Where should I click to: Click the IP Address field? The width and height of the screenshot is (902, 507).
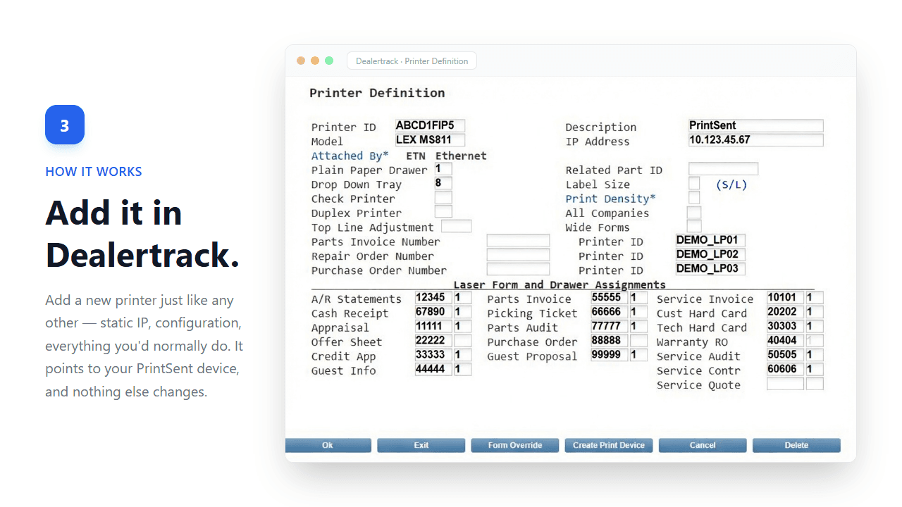point(755,139)
